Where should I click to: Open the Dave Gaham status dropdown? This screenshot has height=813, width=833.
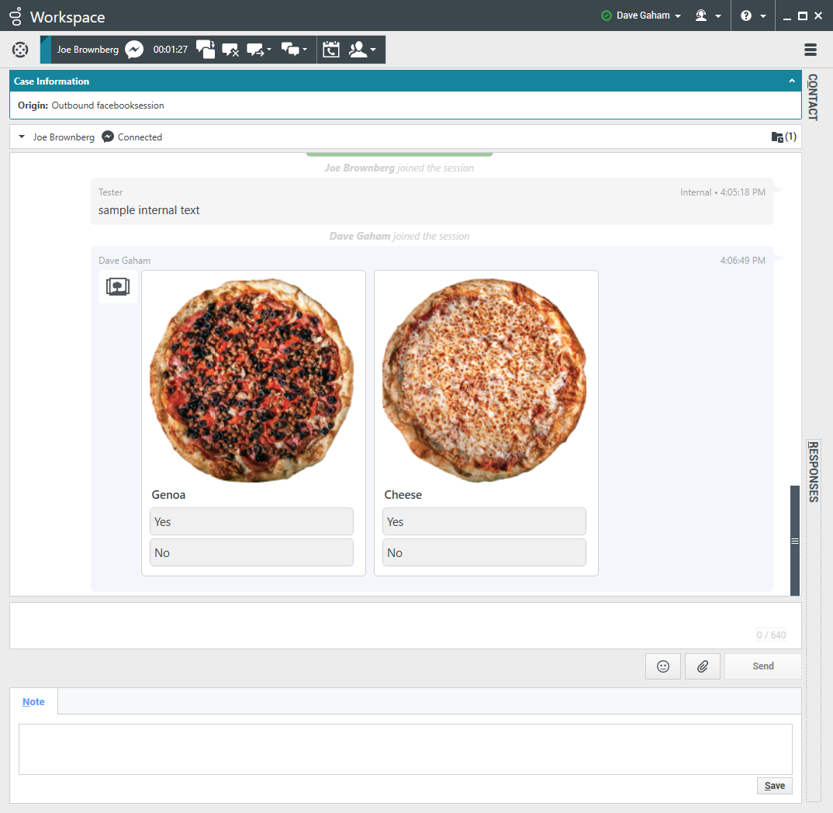(x=642, y=16)
